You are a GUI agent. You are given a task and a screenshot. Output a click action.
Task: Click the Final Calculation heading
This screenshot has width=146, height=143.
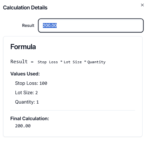[30, 119]
